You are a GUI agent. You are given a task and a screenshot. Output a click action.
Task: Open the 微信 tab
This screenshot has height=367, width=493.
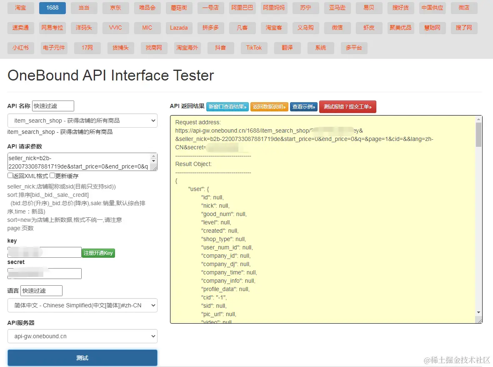(338, 28)
